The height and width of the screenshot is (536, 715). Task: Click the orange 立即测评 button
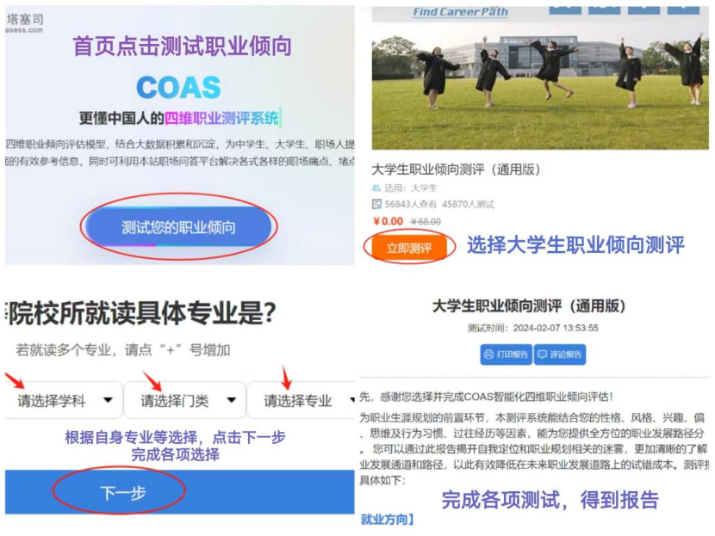(x=409, y=248)
